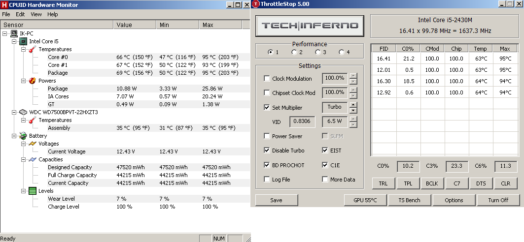Collapse the Levels node
Image resolution: width=524 pixels, height=242 pixels.
tap(23, 191)
